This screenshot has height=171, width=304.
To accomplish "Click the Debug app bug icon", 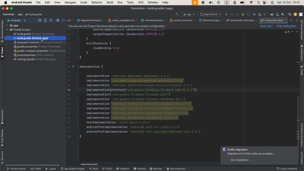I will (243, 14).
